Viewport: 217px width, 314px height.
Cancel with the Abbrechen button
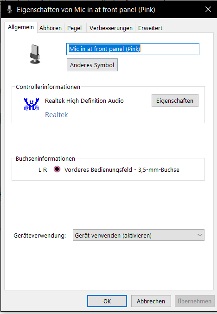tap(151, 301)
